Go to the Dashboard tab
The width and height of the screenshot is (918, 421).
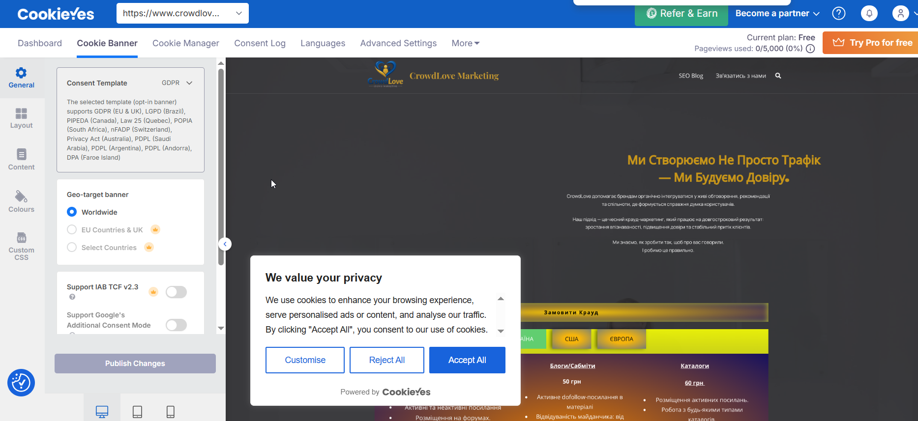(40, 43)
